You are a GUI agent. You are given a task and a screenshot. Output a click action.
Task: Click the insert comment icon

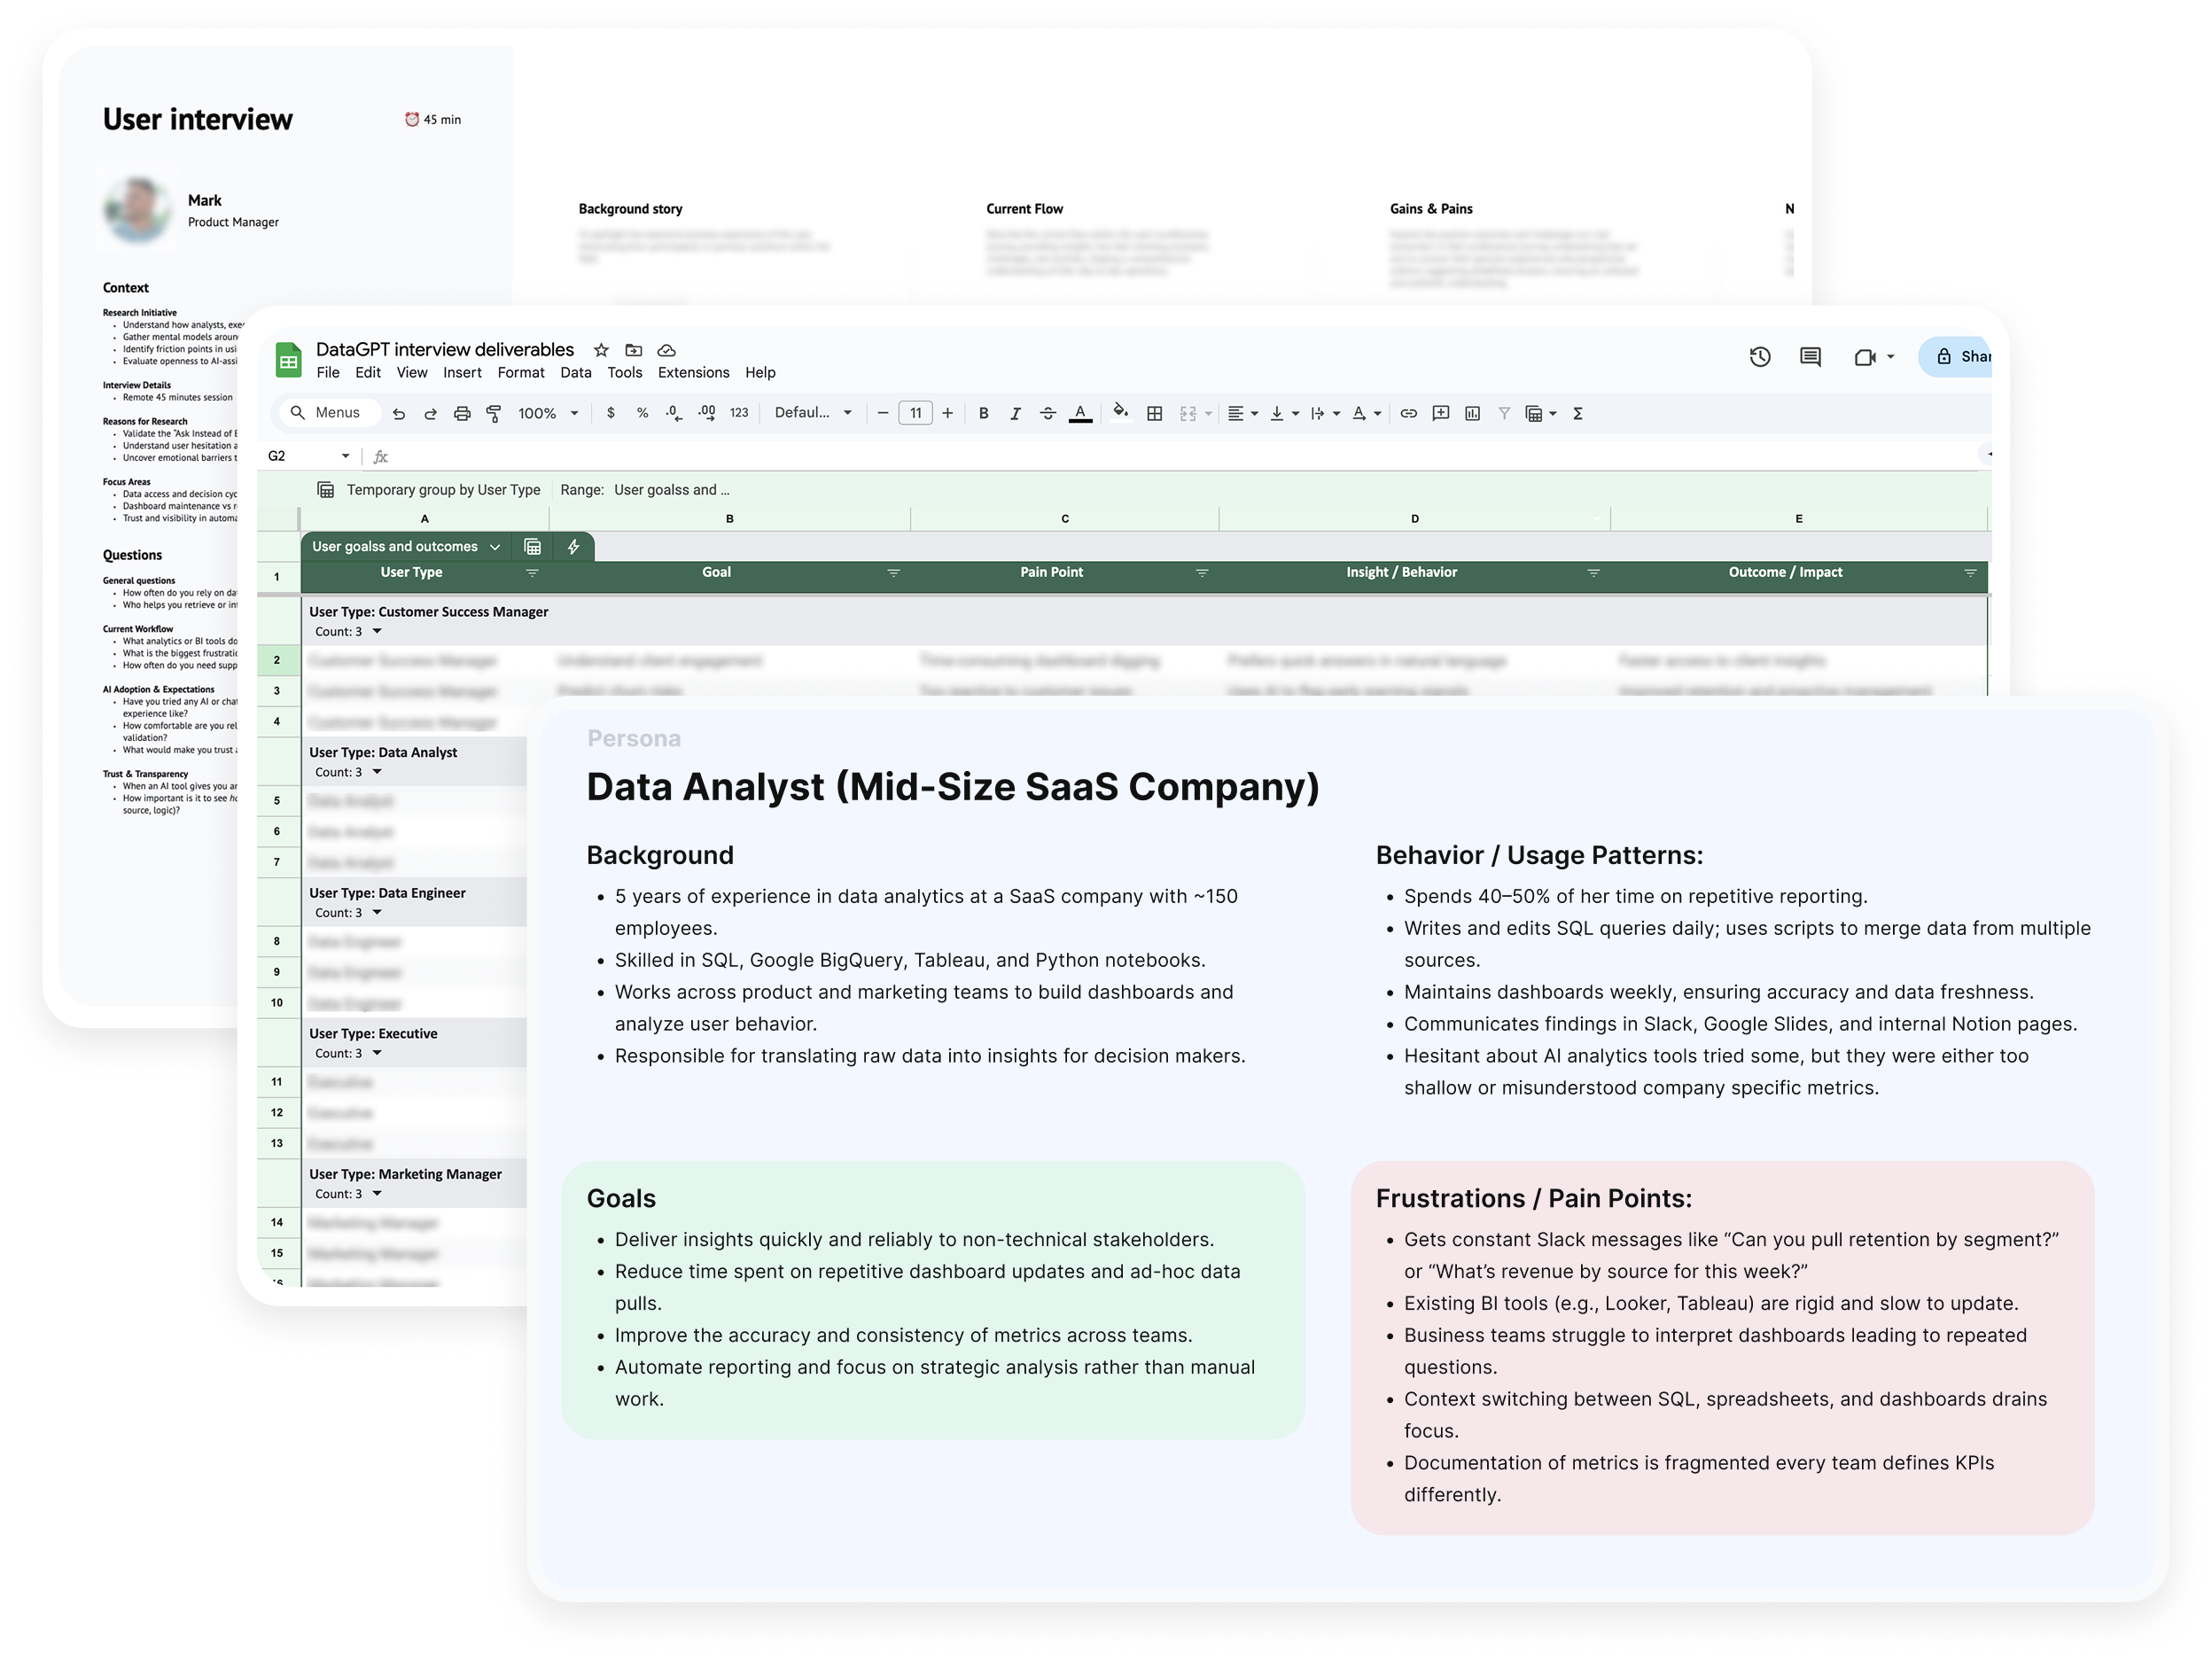[1440, 413]
